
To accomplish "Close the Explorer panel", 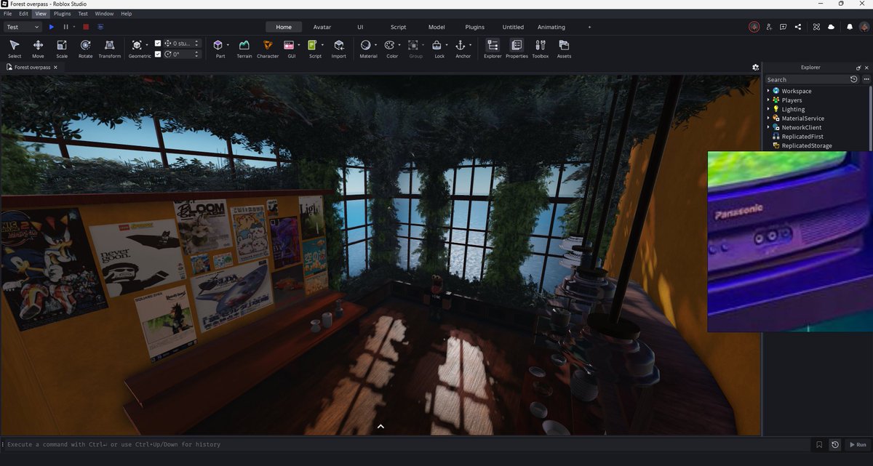I will 866,67.
